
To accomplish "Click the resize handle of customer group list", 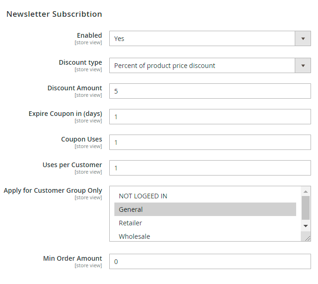I will (307, 238).
